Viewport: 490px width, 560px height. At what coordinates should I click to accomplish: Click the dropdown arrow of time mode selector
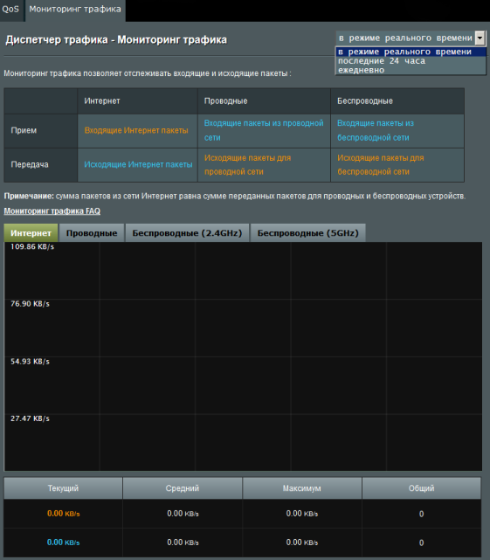point(480,38)
